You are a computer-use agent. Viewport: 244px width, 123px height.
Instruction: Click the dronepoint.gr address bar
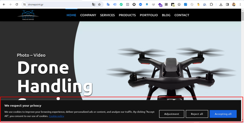click(x=59, y=4)
